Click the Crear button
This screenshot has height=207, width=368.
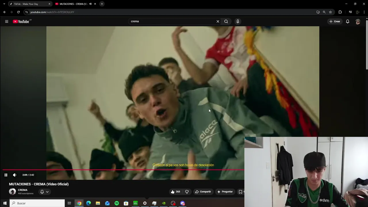coord(335,21)
